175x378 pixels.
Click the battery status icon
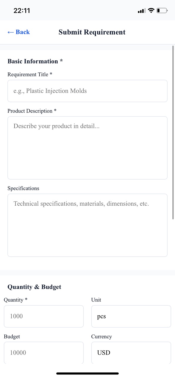162,11
